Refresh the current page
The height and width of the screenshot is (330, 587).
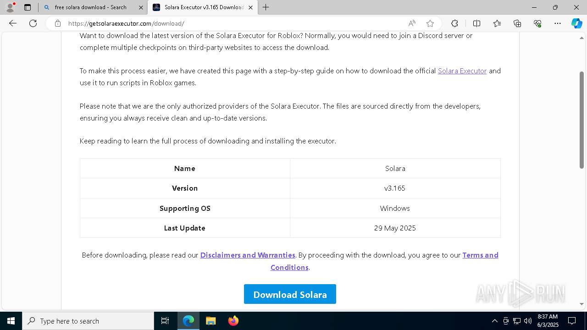(33, 23)
